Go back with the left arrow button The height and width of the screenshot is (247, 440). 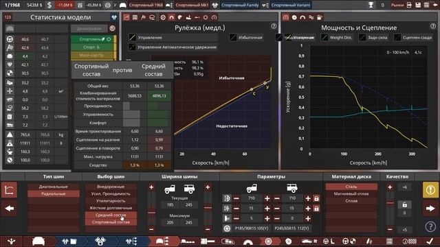tap(10, 209)
